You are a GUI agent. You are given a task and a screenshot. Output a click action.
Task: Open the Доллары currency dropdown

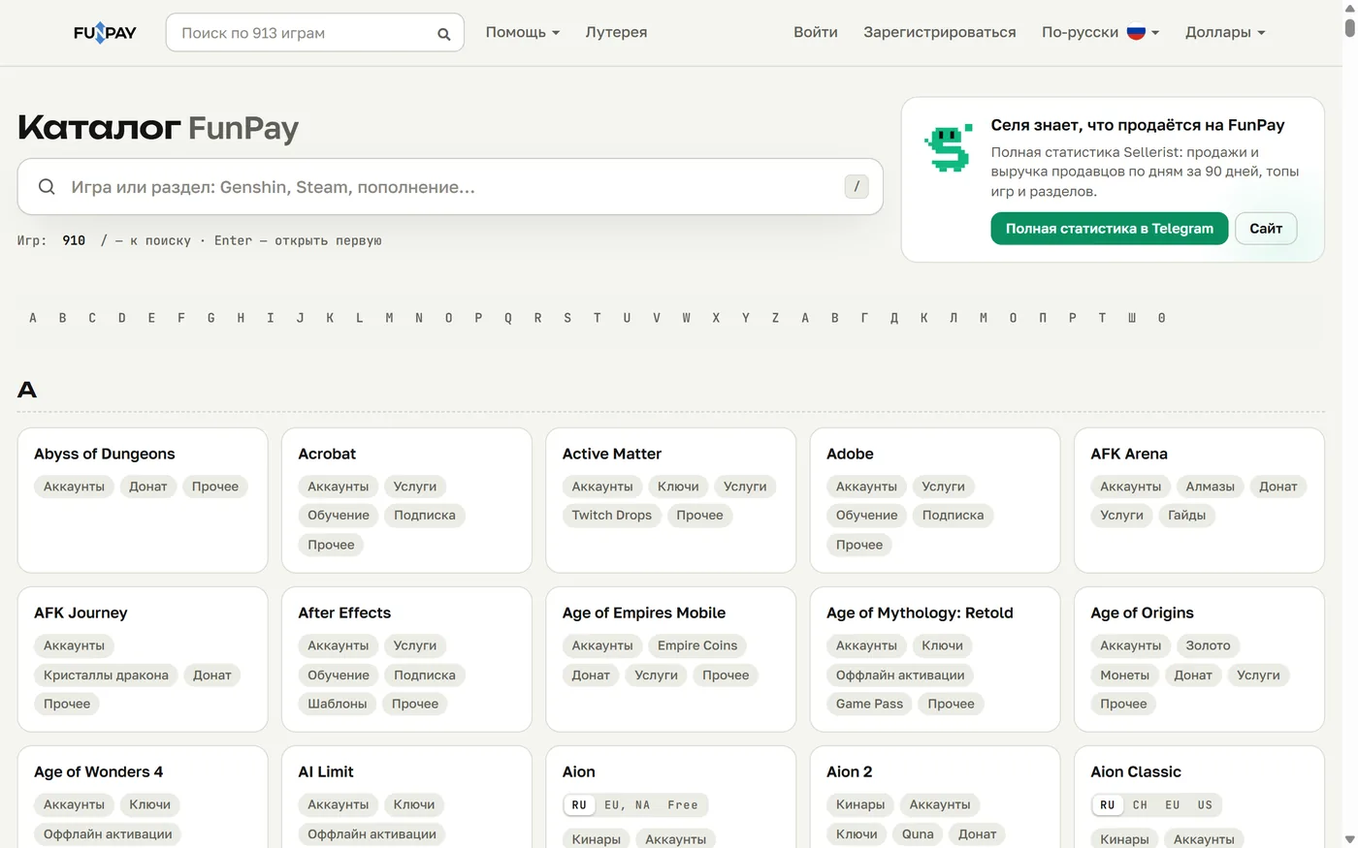(x=1225, y=32)
